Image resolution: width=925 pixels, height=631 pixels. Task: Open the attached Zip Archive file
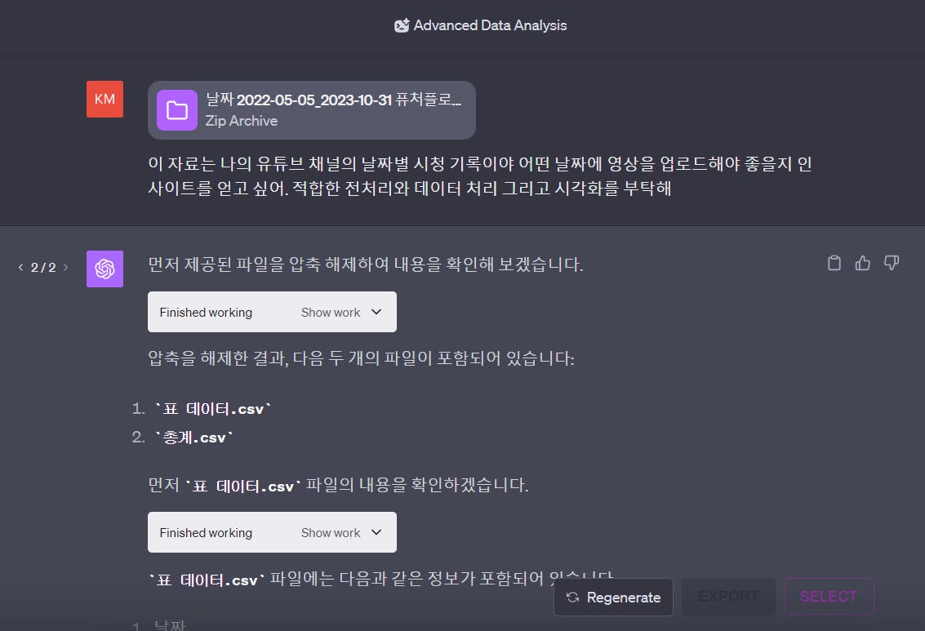click(312, 110)
